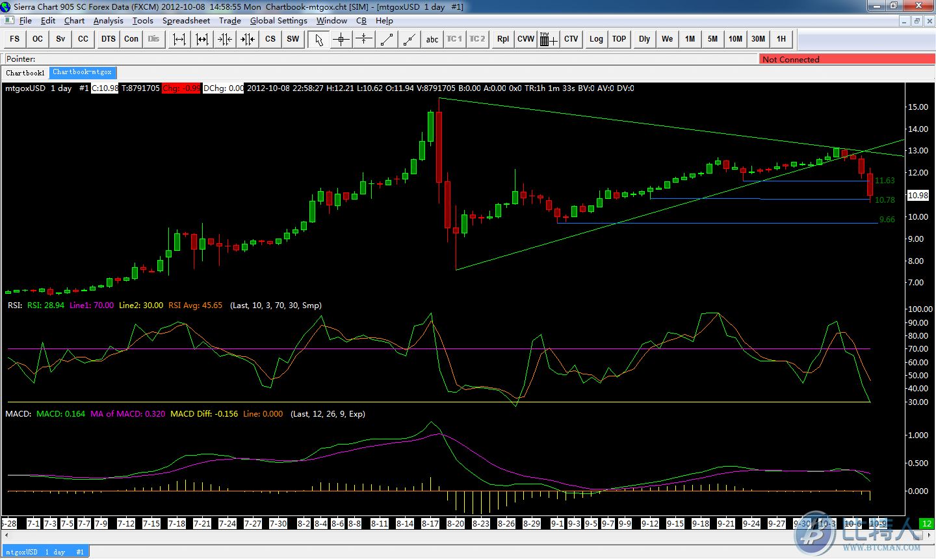Click the DTS toolbar button

(x=108, y=39)
